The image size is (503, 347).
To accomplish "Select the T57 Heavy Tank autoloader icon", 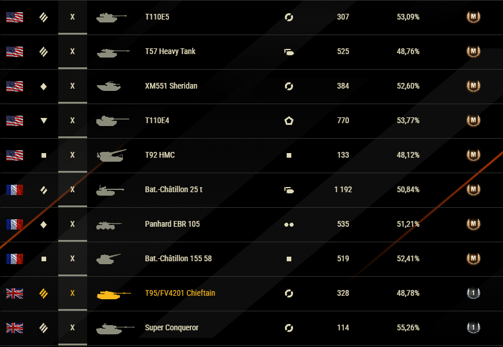I will pos(289,52).
